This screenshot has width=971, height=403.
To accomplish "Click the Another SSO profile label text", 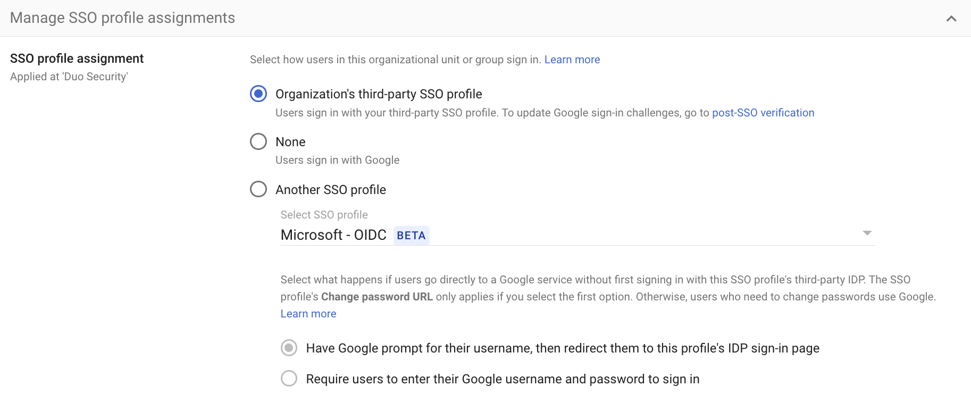I will (330, 190).
